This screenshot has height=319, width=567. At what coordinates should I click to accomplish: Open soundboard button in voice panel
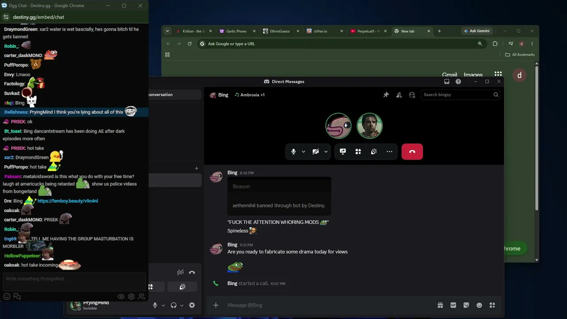(183, 287)
